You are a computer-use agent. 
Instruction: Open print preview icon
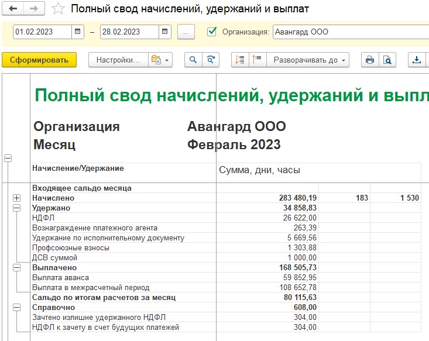click(387, 60)
